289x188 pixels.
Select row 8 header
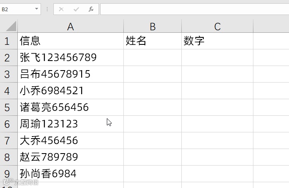(x=9, y=157)
